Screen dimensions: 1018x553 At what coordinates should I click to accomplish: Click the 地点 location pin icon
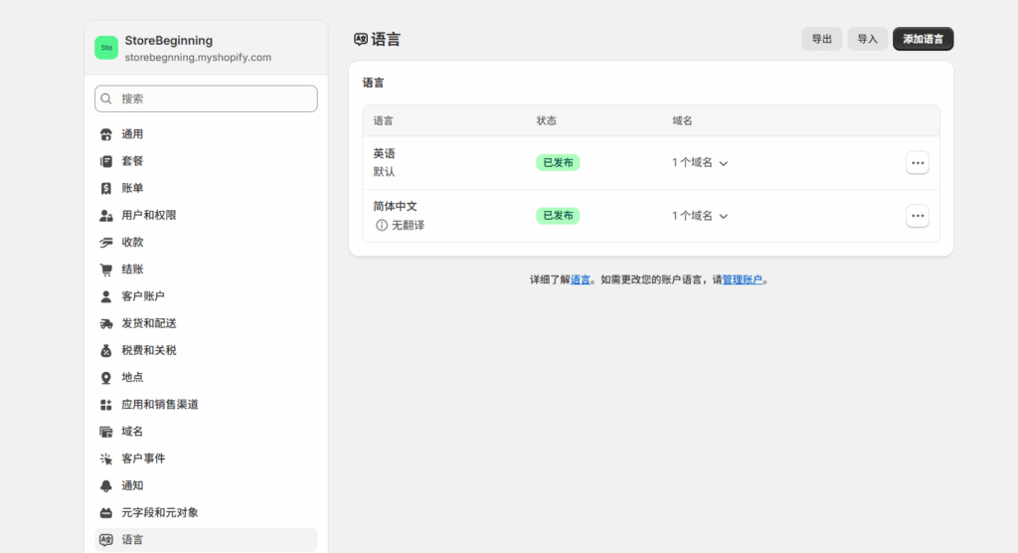coord(106,378)
